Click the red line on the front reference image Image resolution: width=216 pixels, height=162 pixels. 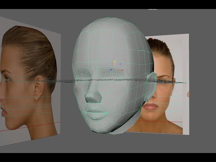160,121
